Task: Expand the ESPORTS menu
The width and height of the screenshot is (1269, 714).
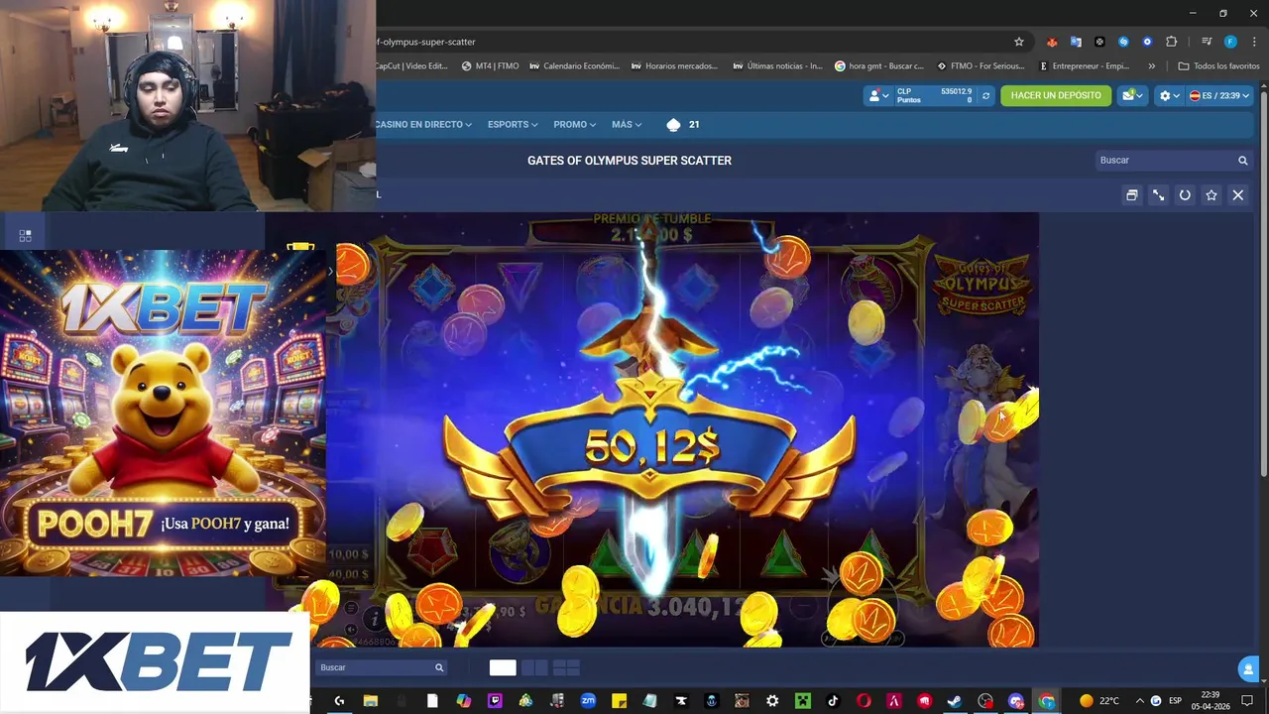Action: [513, 124]
